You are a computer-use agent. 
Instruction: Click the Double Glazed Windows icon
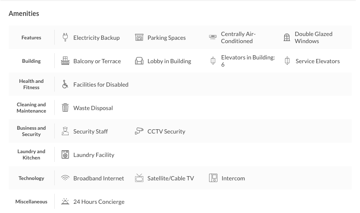[x=287, y=38]
